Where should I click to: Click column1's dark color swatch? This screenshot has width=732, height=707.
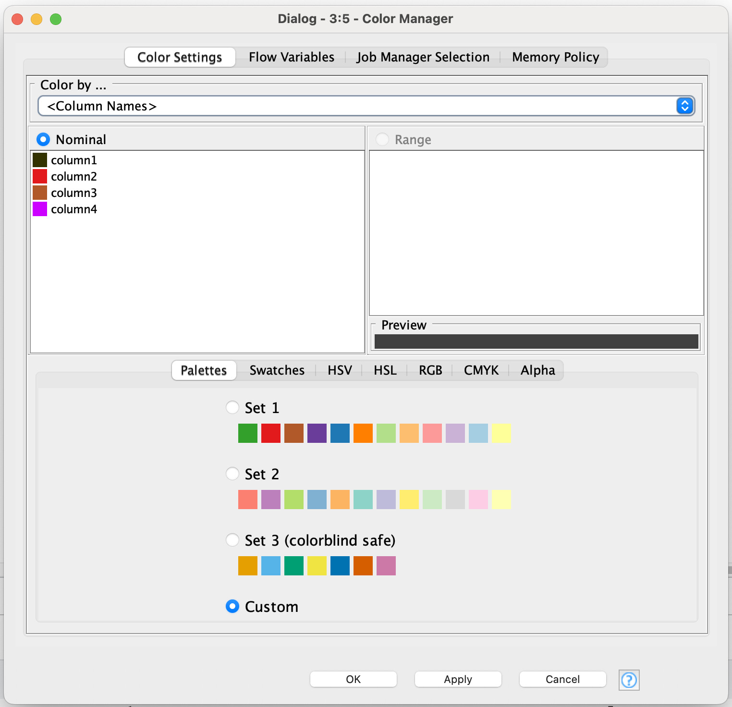click(40, 159)
